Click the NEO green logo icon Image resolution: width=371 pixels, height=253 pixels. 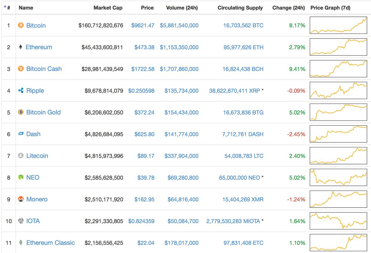tap(21, 177)
